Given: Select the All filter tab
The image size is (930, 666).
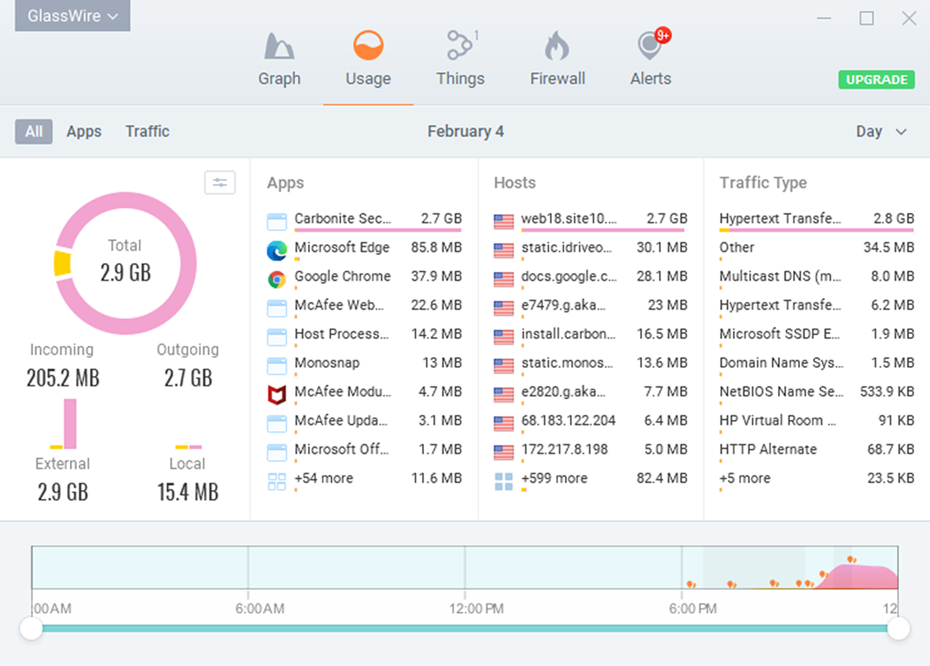Looking at the screenshot, I should click(x=33, y=132).
